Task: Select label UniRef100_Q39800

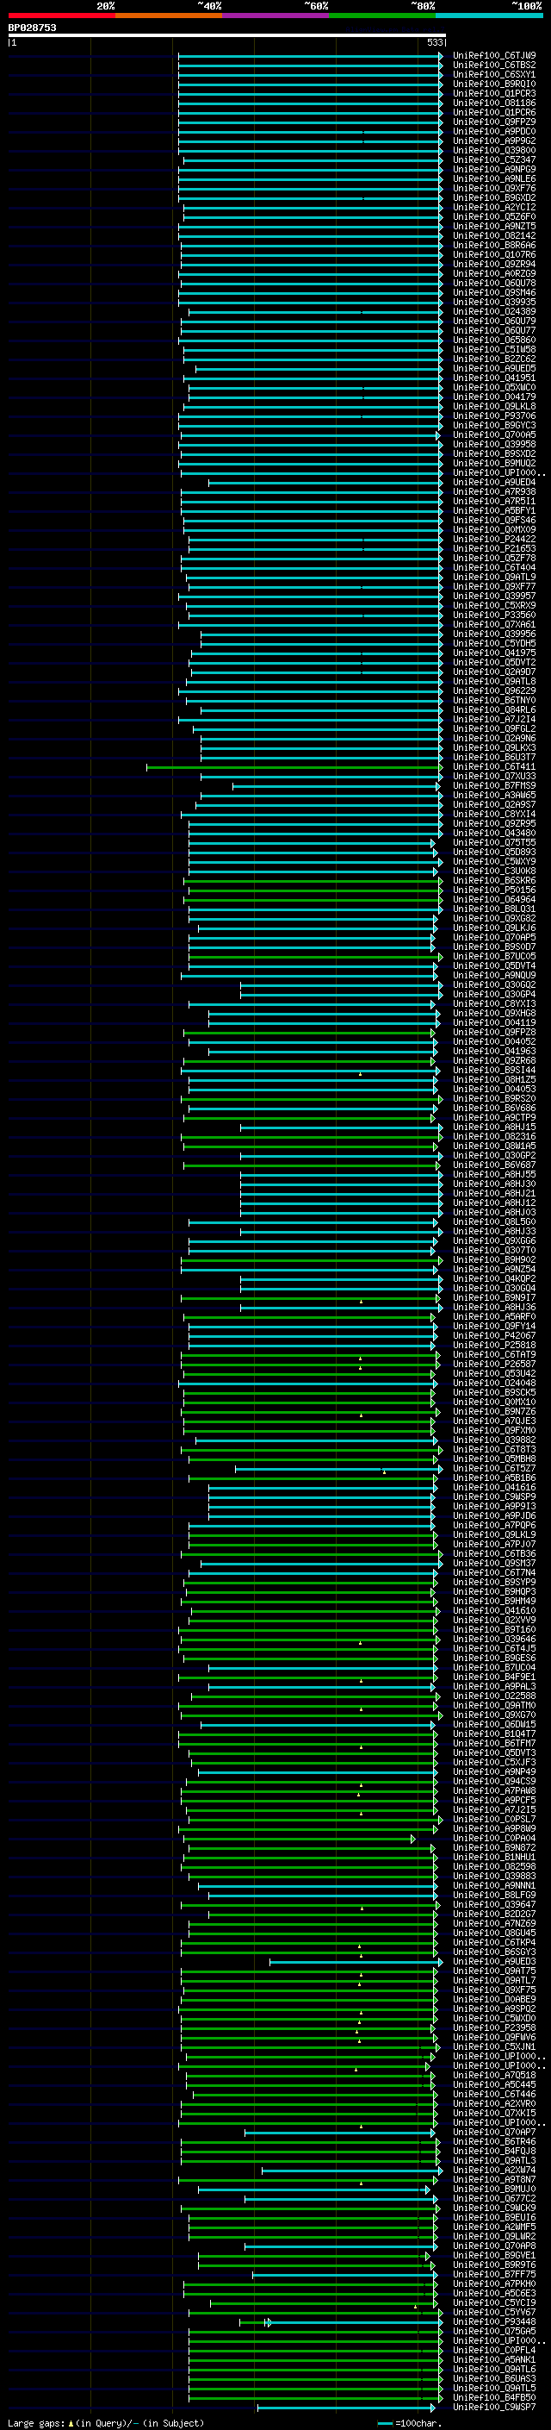Action: [494, 150]
